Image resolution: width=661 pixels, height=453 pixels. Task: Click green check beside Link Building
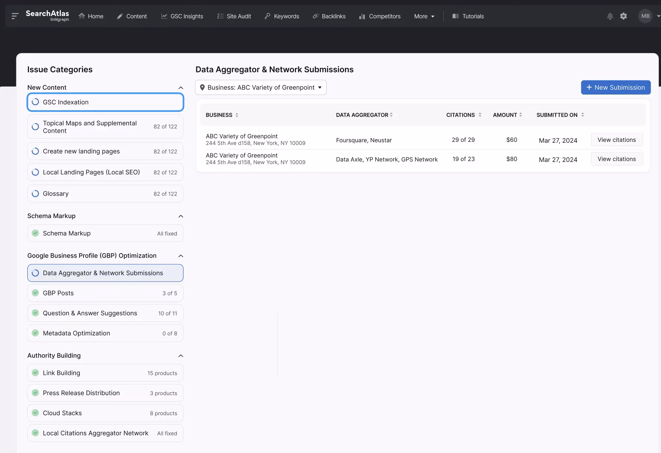click(35, 373)
